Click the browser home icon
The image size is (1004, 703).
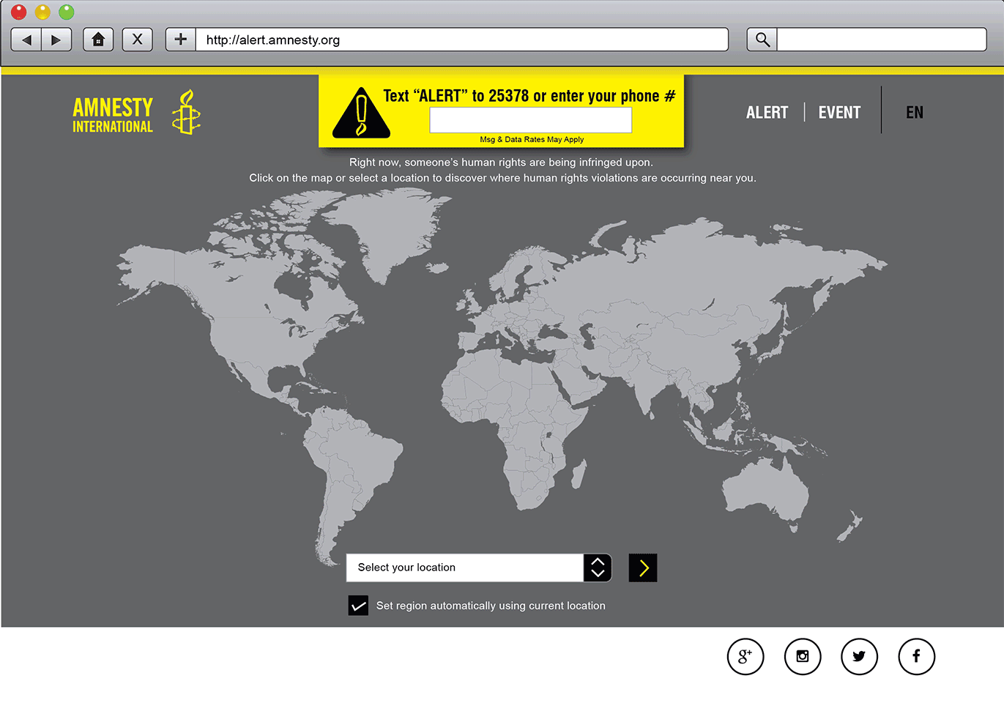click(98, 40)
